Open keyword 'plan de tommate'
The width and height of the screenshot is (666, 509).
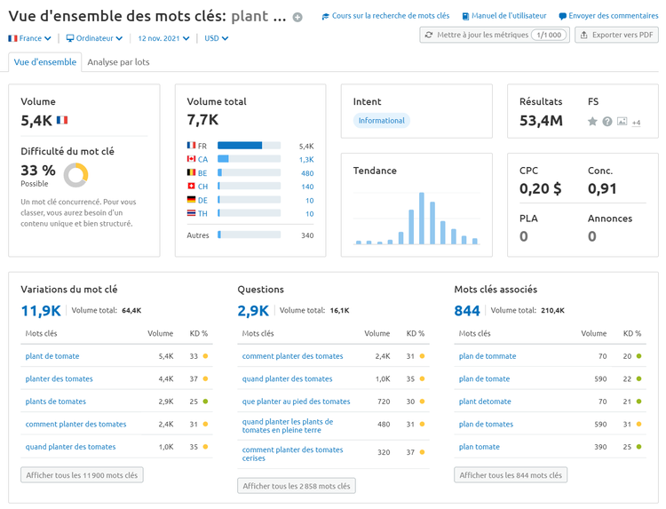coord(488,356)
